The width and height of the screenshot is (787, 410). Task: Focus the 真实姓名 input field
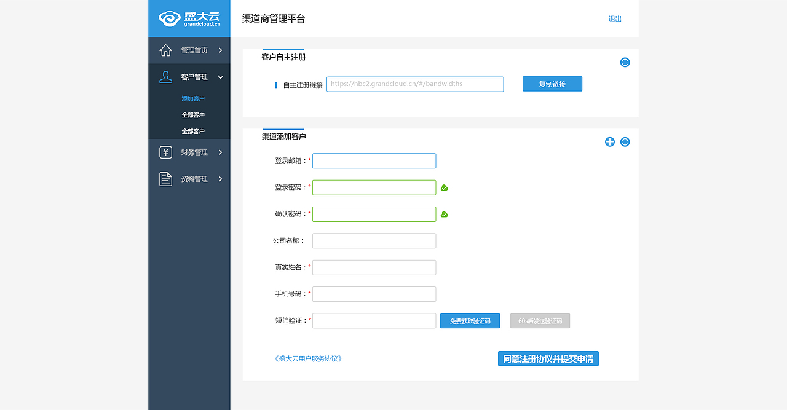(374, 267)
